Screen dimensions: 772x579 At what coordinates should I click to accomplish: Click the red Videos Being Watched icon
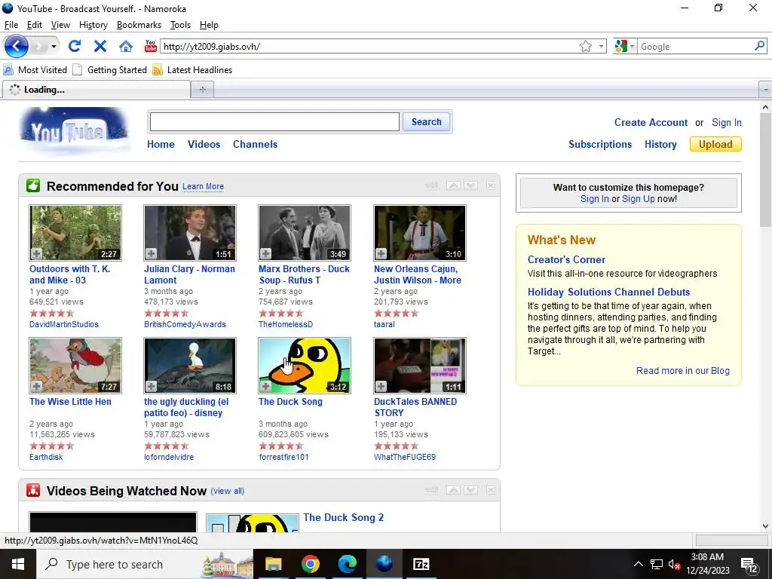[33, 490]
